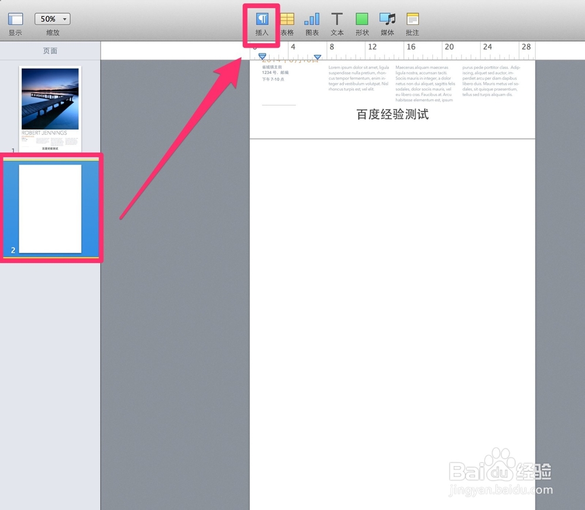Click the heading 百度经验测试 in document
The width and height of the screenshot is (585, 510).
[x=393, y=114]
